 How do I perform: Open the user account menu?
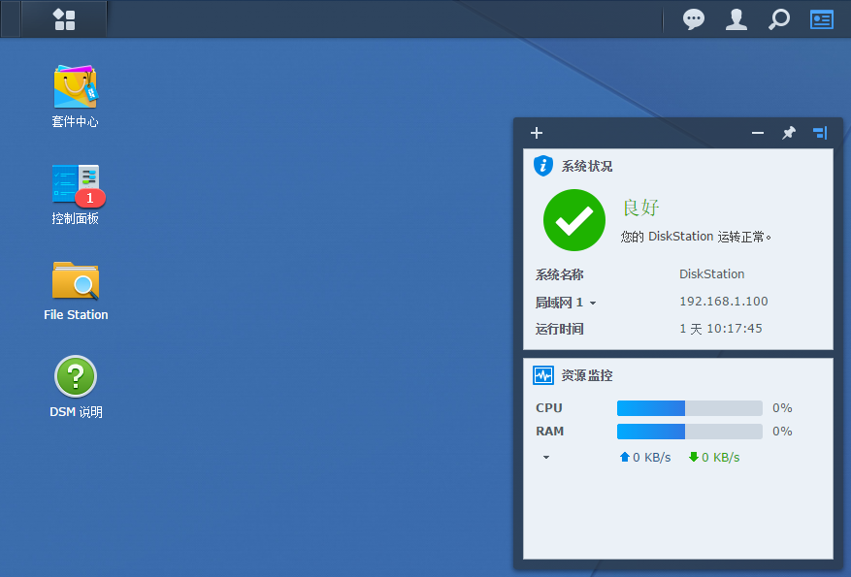(736, 18)
